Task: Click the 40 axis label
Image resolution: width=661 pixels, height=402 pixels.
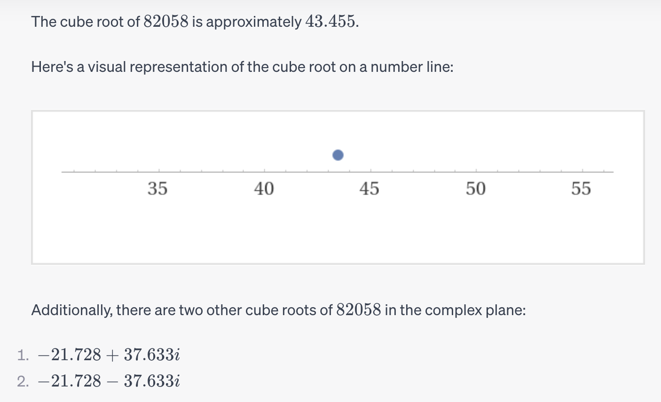Action: 264,189
